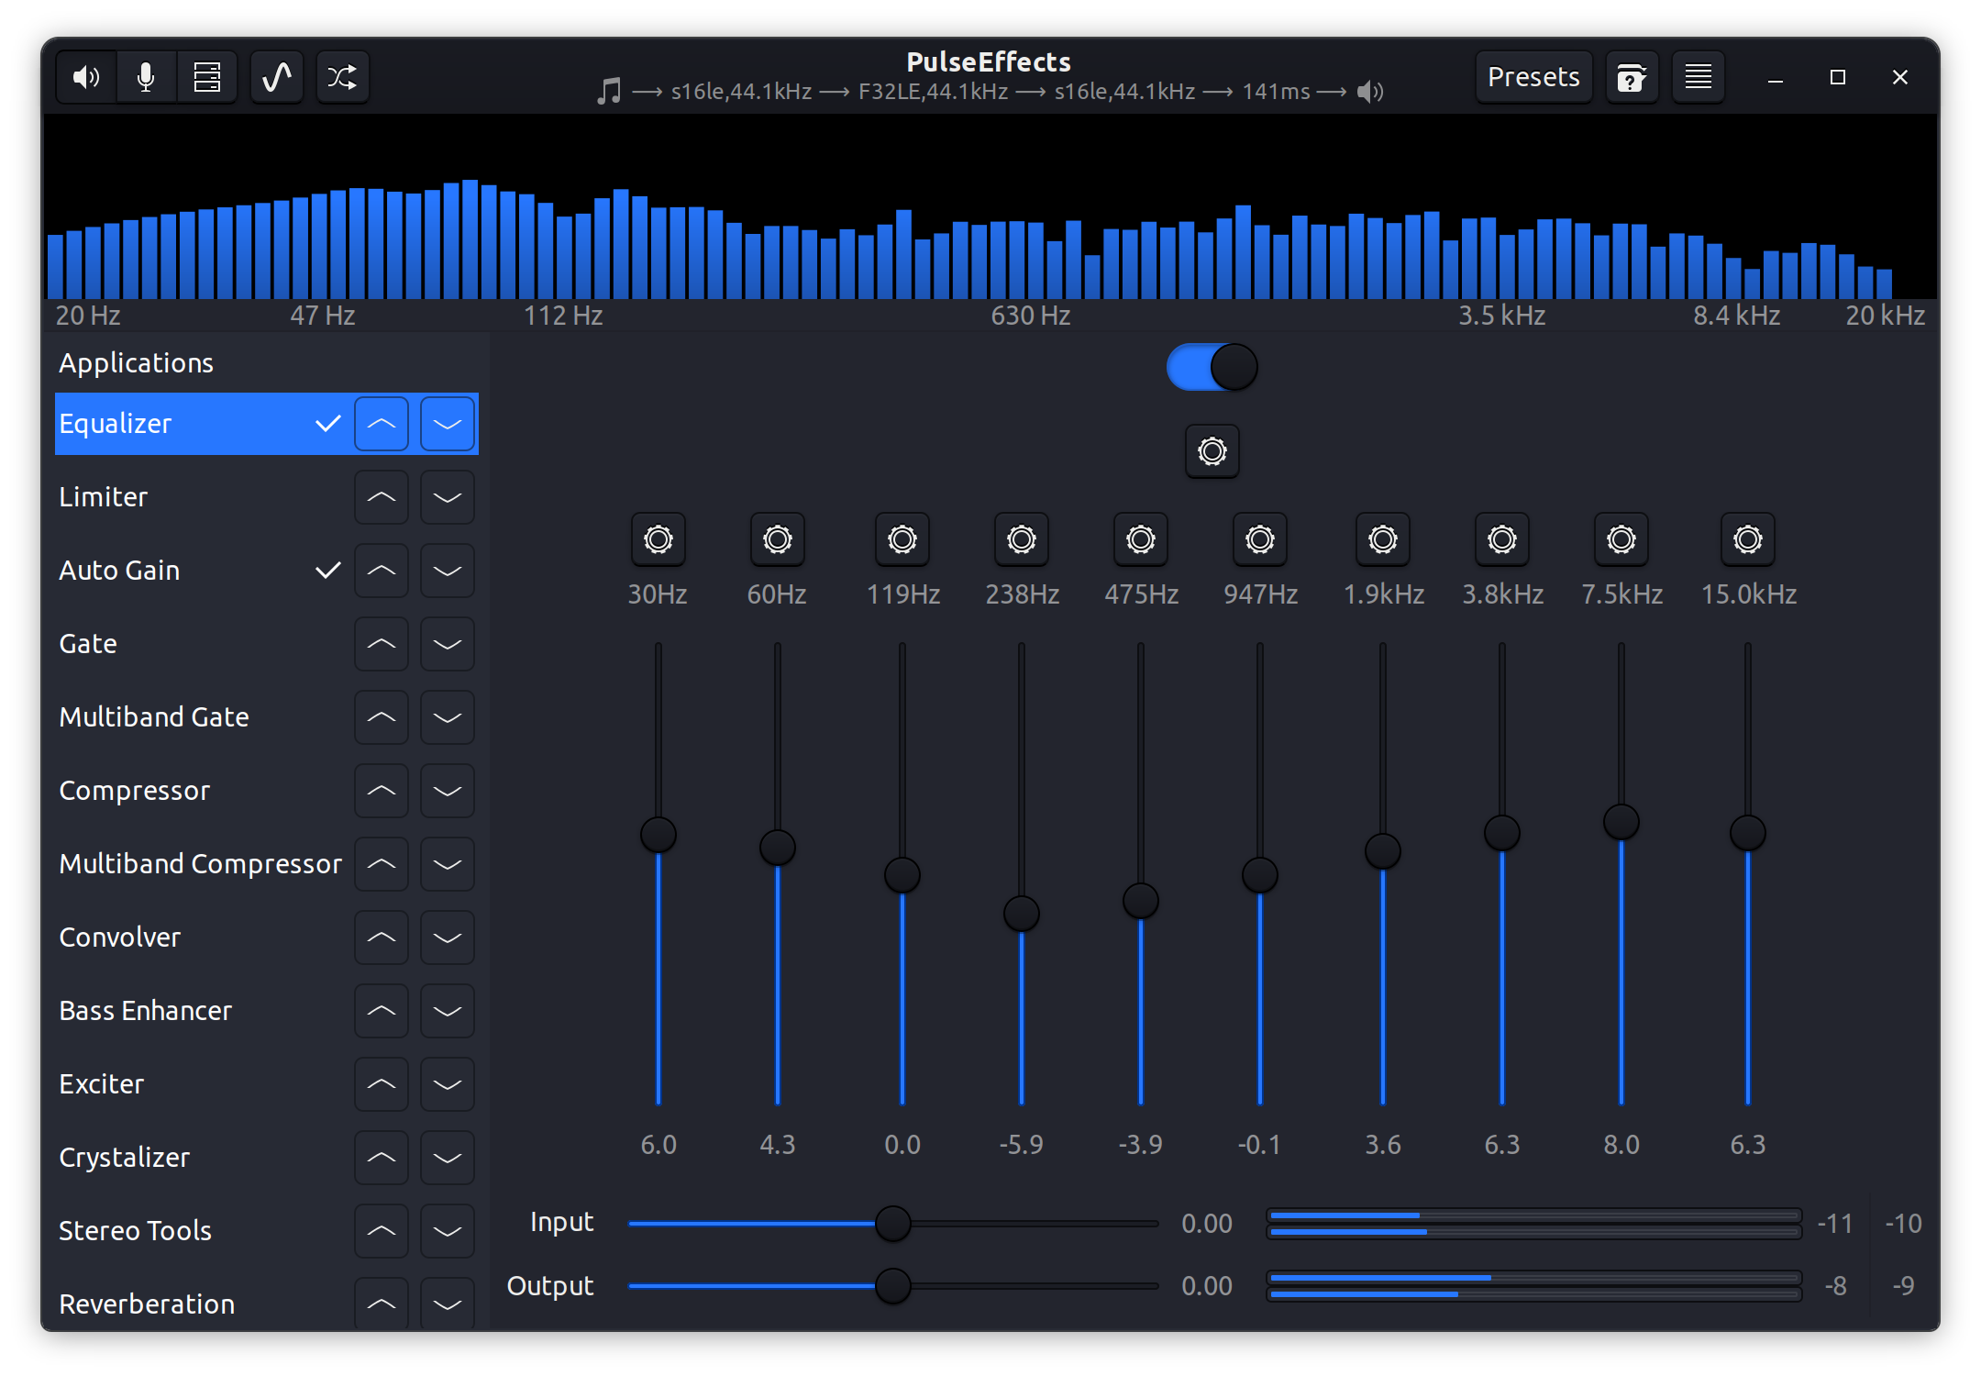Open the Presets menu

tap(1533, 77)
